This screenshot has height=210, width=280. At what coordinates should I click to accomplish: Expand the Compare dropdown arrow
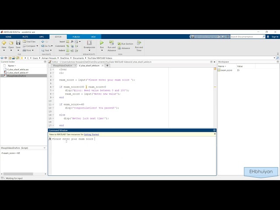37,46
